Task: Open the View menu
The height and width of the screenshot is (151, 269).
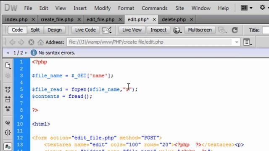Action: pyautogui.click(x=61, y=8)
